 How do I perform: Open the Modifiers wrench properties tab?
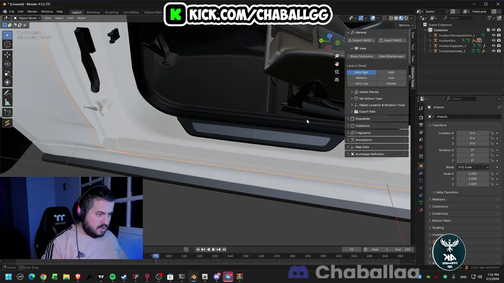point(421,173)
